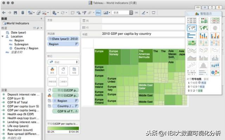Open the marks type dropdown

[x=63, y=62]
